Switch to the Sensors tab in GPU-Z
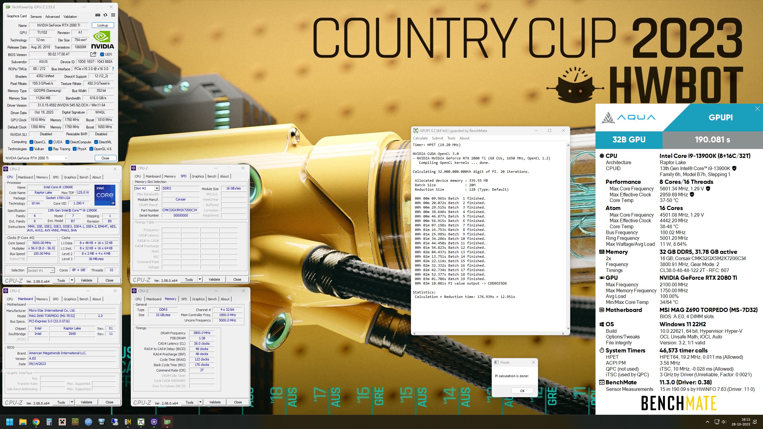Screen dimensions: 763x429 coord(36,17)
